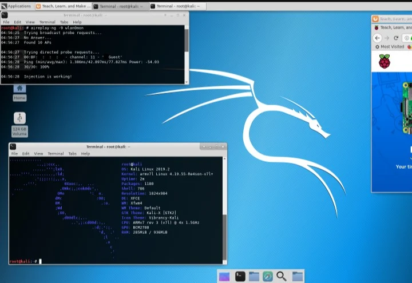Open Edit menu in the aireplay-ng terminal
Viewport: 412px width, 283px height.
[x=18, y=22]
